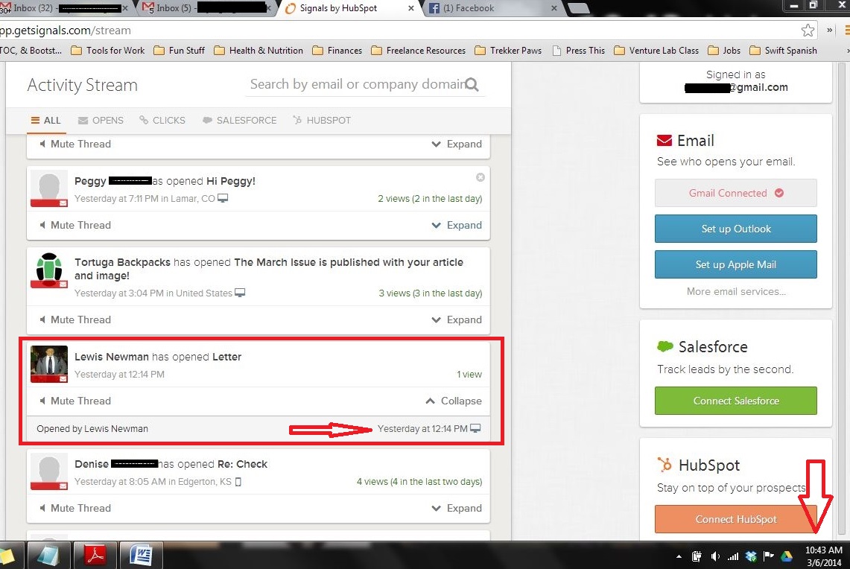The width and height of the screenshot is (850, 569).
Task: Dismiss the Peggy Hi Peggy! notification
Action: coord(480,177)
